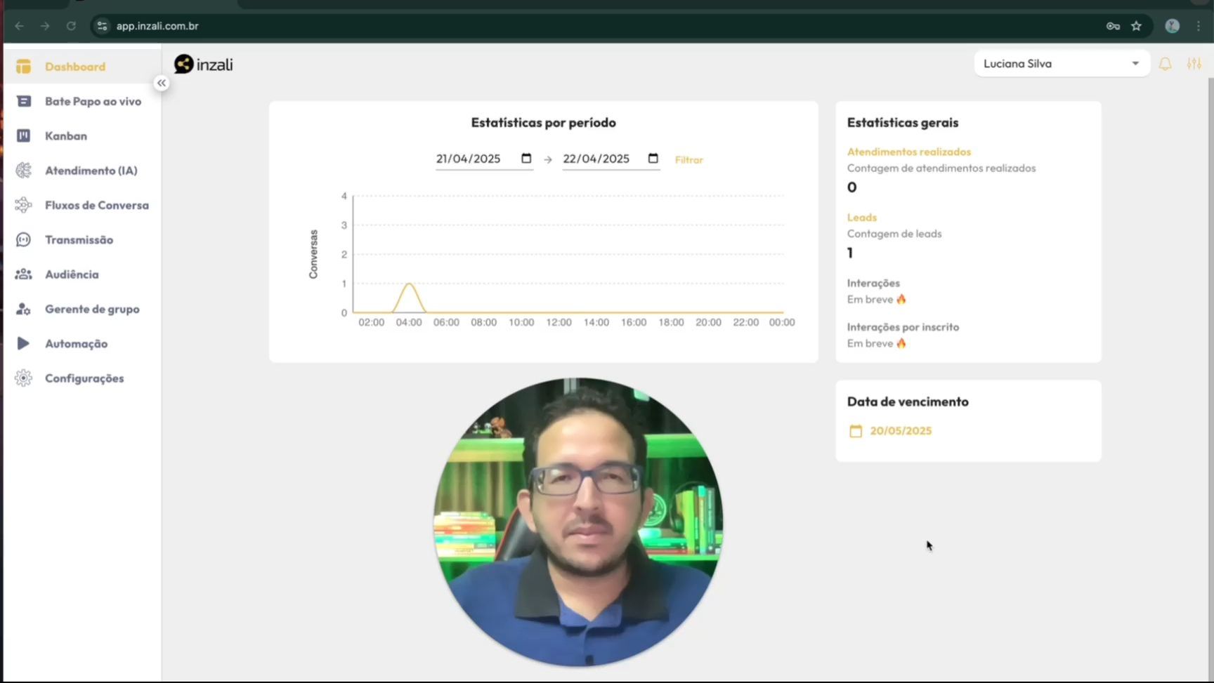Open the Luciana Silva account dropdown
The width and height of the screenshot is (1214, 683).
click(1061, 64)
